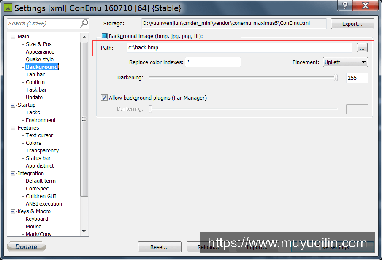The height and width of the screenshot is (260, 382).
Task: Open the Placement dropdown
Action: pyautogui.click(x=345, y=62)
